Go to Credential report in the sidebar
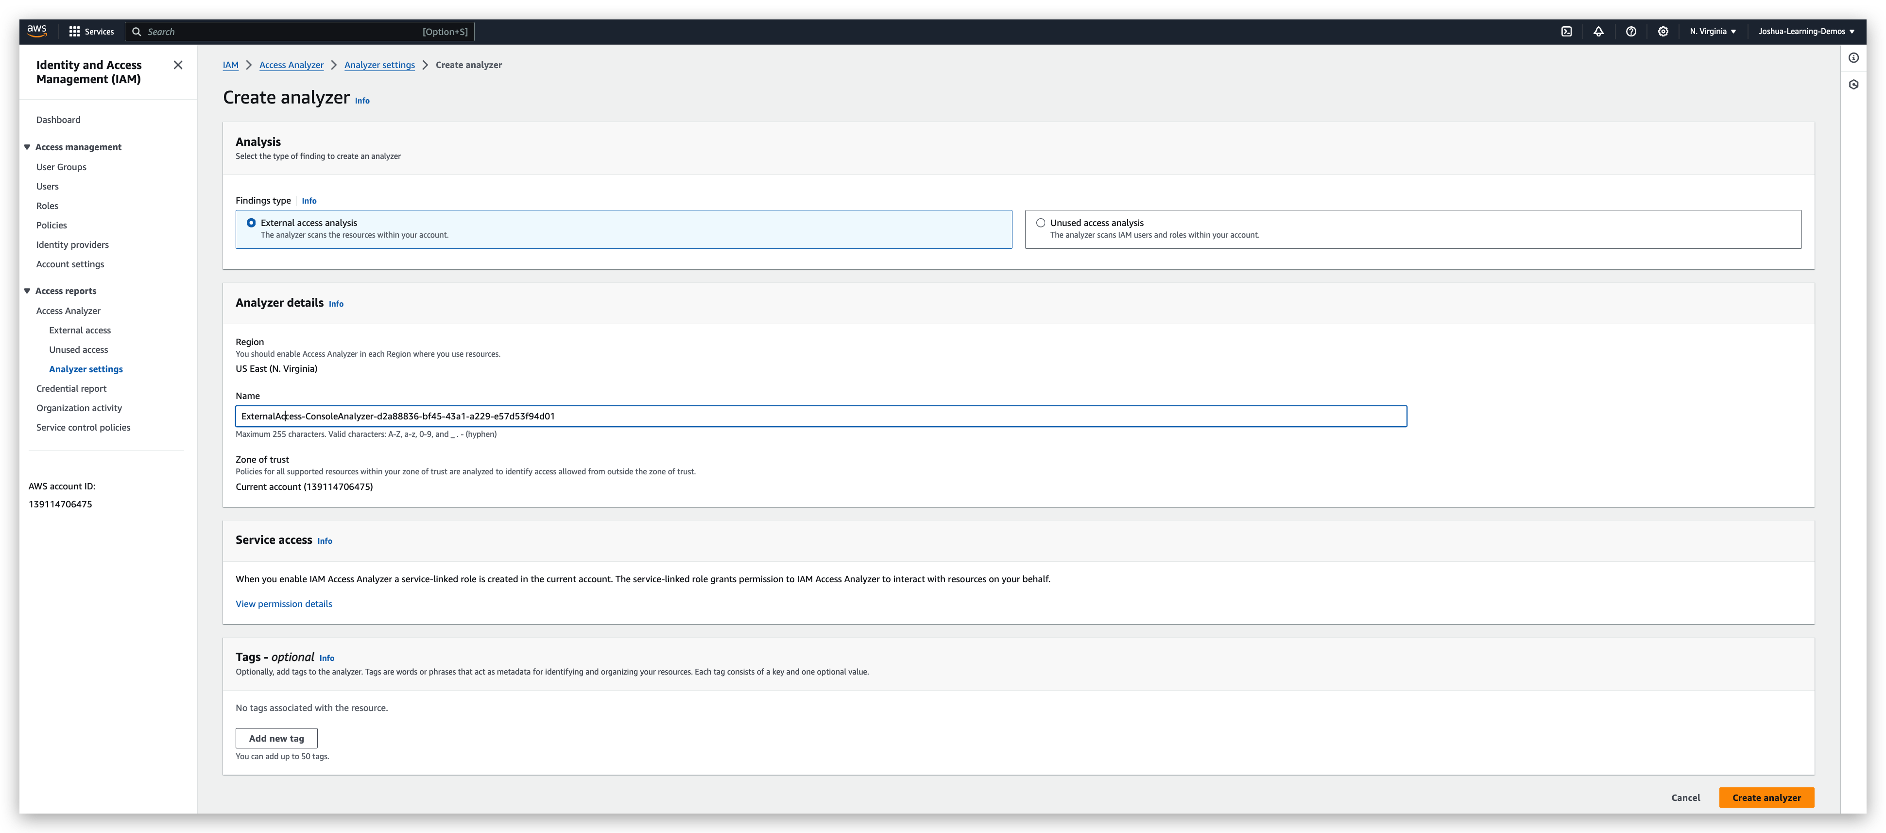Image resolution: width=1886 pixels, height=833 pixels. coord(71,388)
